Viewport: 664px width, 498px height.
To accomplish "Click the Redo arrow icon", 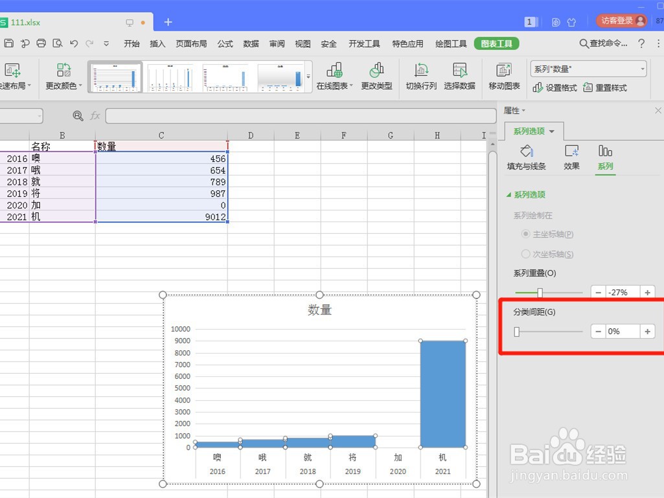I will pyautogui.click(x=89, y=43).
